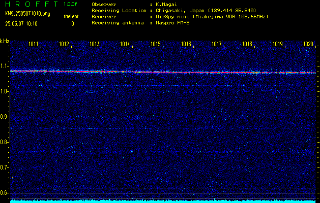
Task: Click the Receiving antenna label
Action: 118,23
